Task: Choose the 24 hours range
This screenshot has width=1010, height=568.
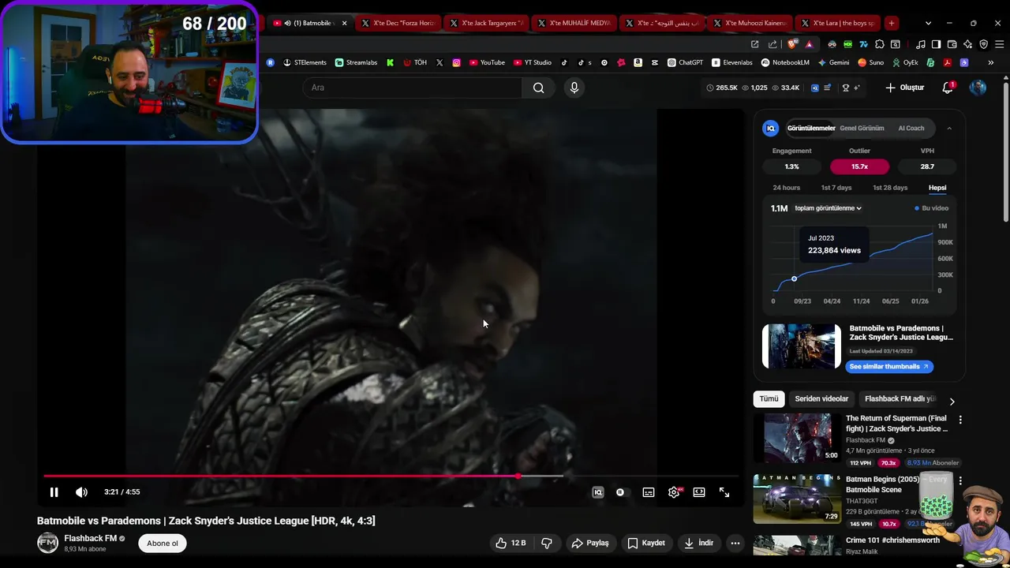Action: 786,188
